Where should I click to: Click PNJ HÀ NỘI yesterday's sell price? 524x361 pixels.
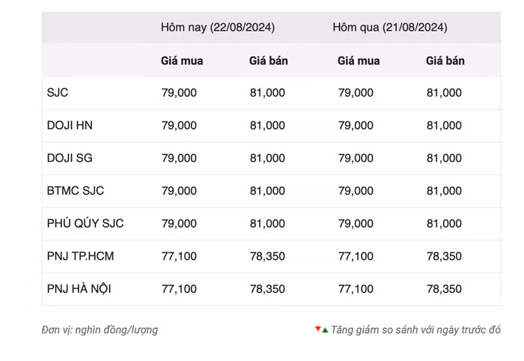pos(444,288)
